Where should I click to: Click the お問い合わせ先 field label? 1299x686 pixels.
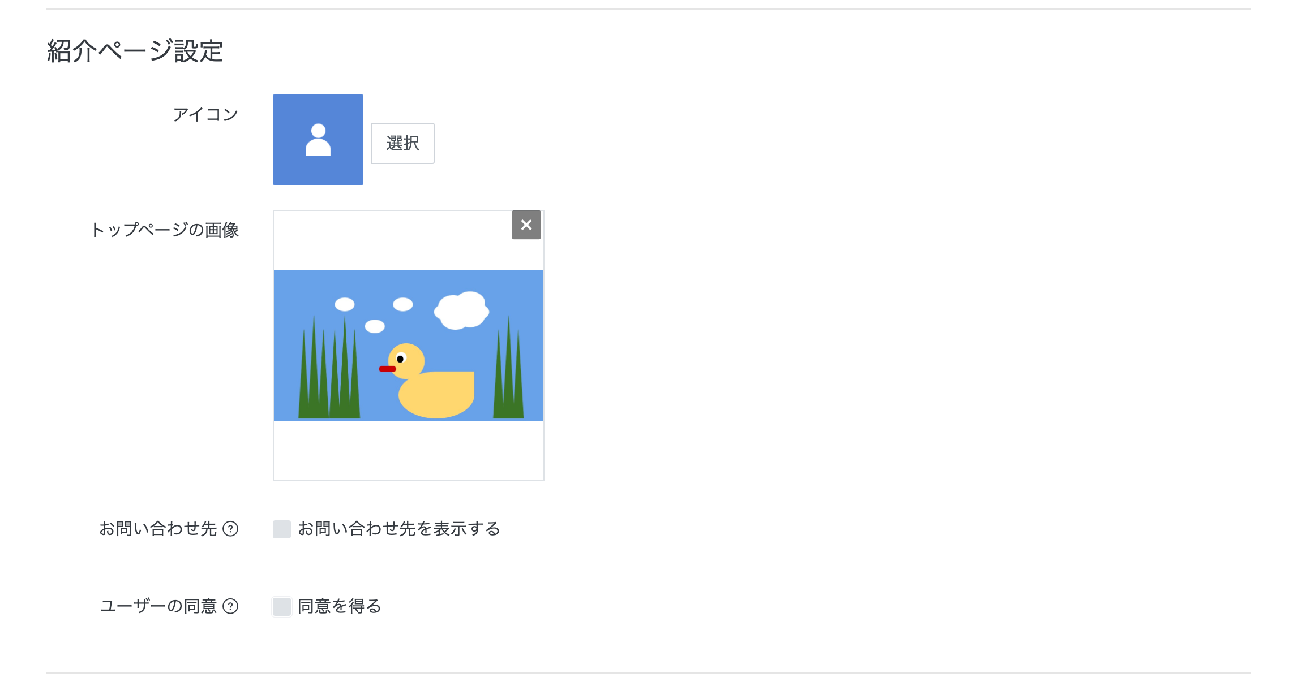tap(158, 529)
